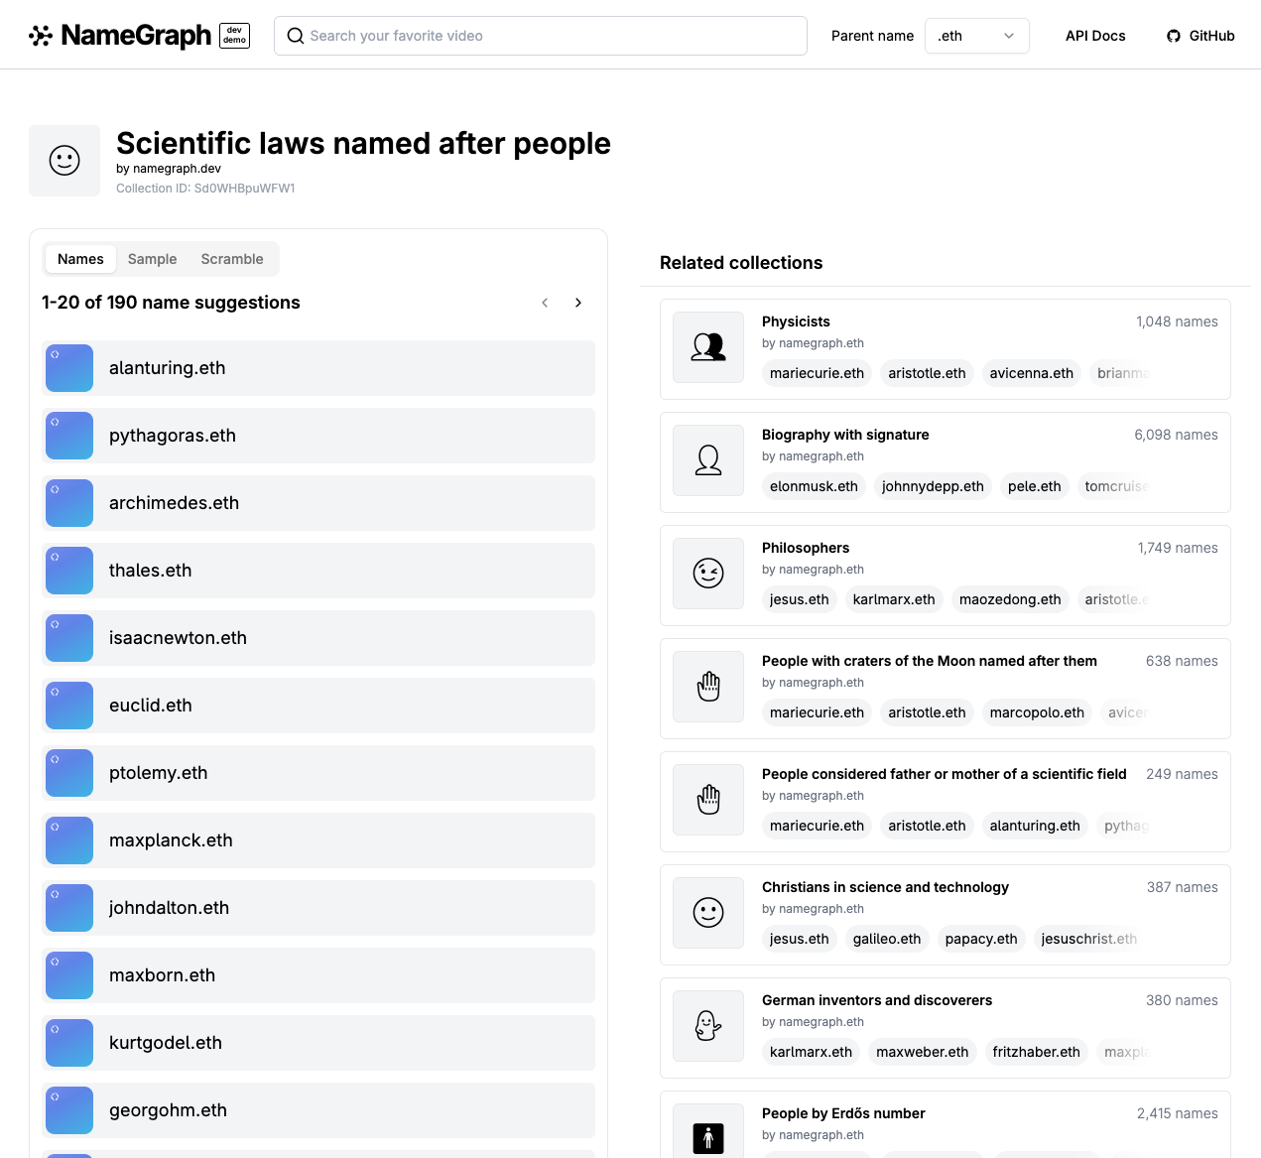
Task: Click the blue avatar next to alanturing.eth
Action: (69, 368)
